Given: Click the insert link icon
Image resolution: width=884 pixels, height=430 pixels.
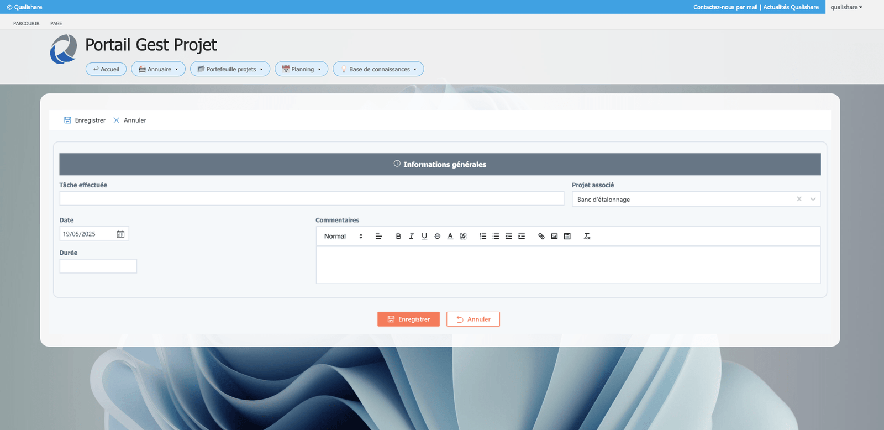Looking at the screenshot, I should (x=541, y=237).
